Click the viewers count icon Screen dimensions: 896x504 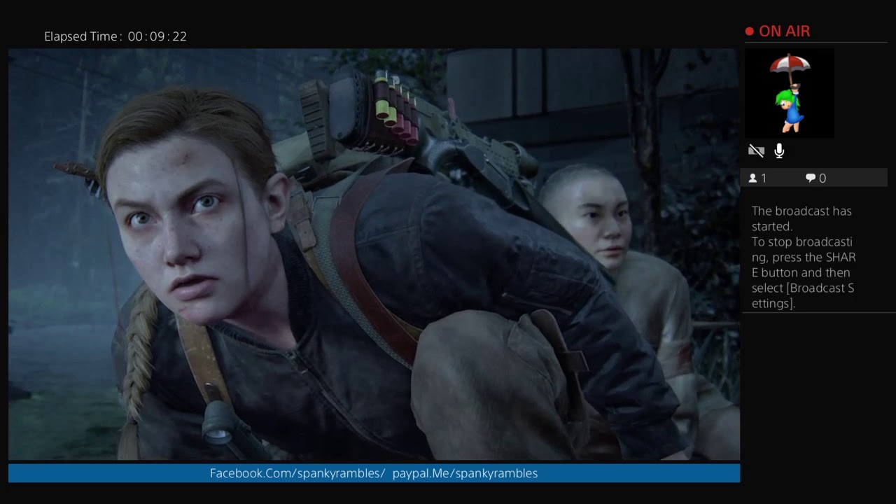[x=753, y=178]
